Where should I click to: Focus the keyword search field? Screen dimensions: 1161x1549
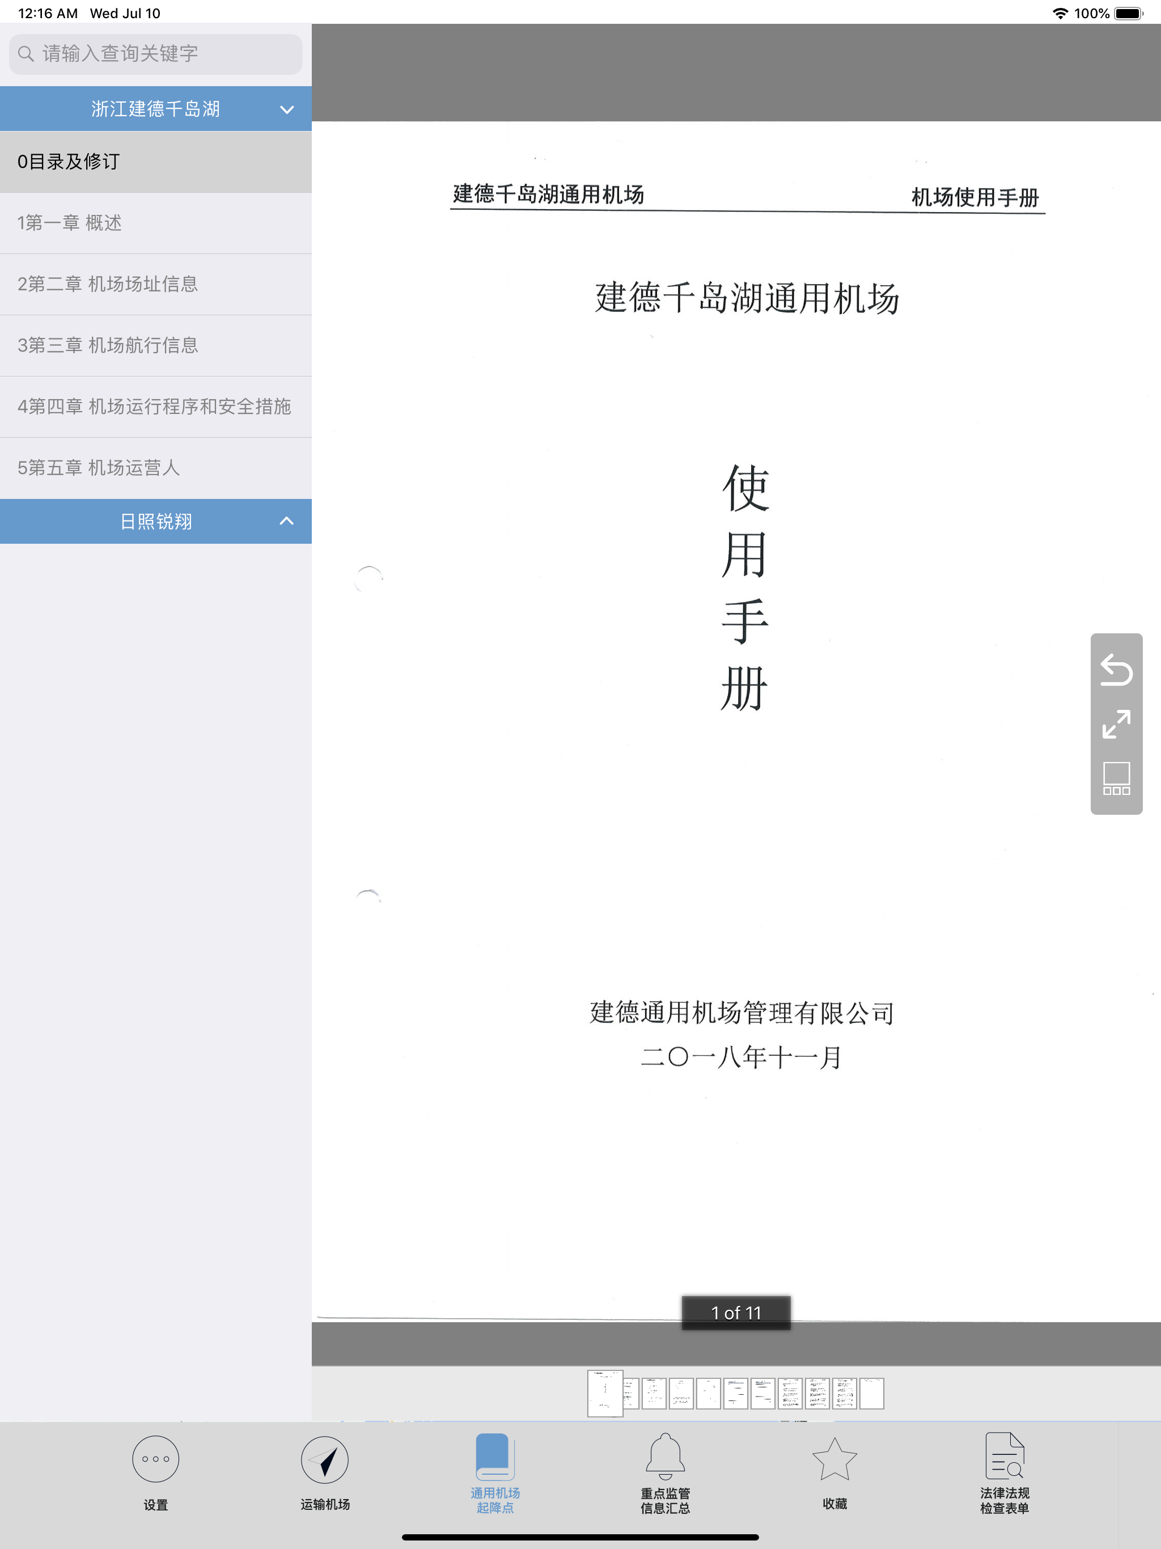pos(155,54)
